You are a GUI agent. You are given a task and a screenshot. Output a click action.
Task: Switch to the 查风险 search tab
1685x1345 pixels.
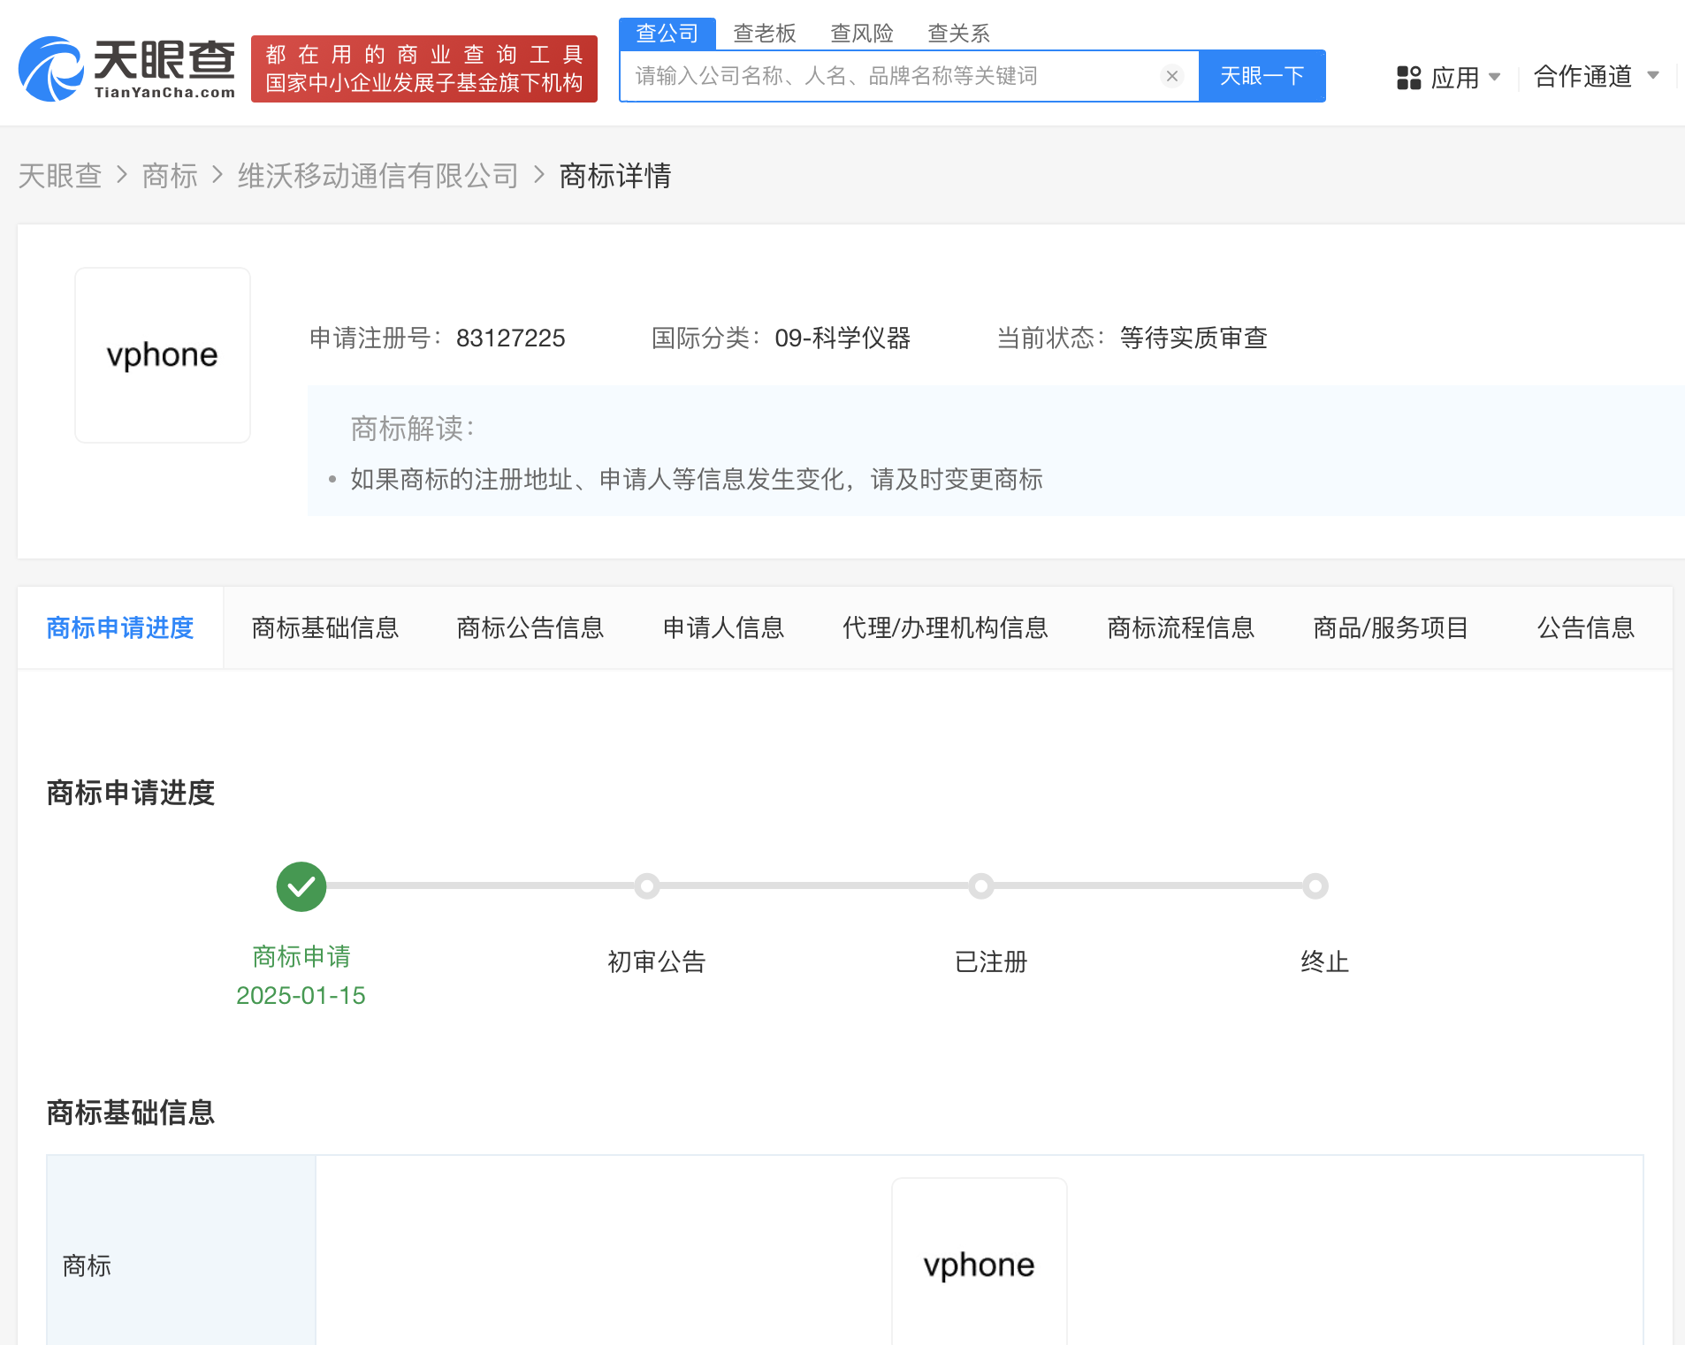(862, 33)
